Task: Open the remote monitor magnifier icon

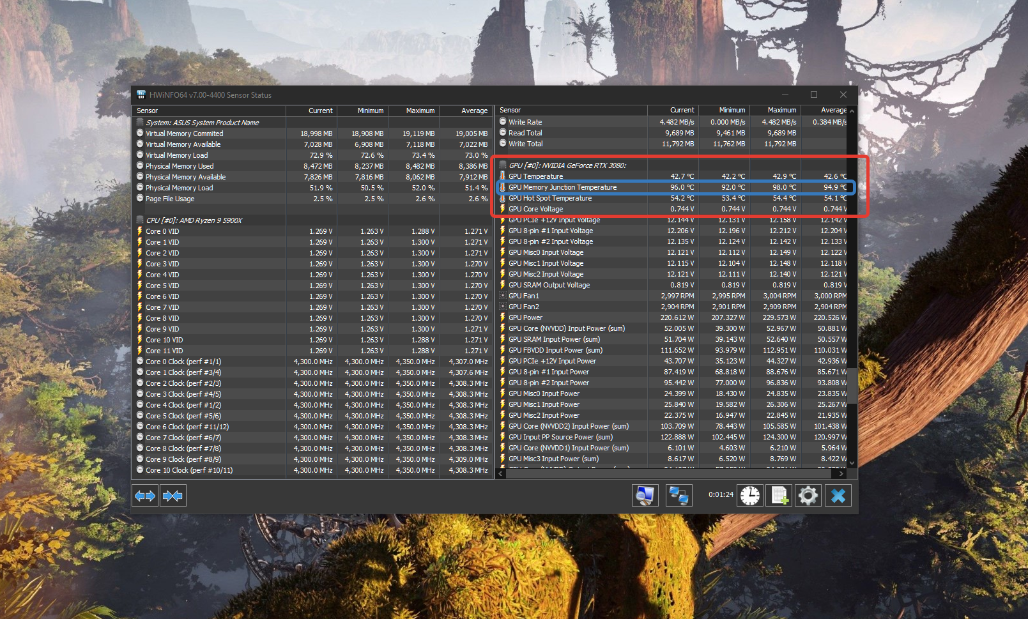Action: pyautogui.click(x=645, y=496)
